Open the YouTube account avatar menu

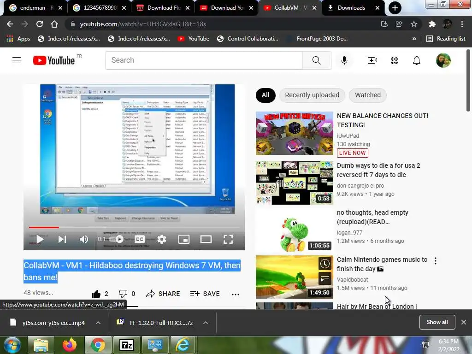(x=443, y=60)
